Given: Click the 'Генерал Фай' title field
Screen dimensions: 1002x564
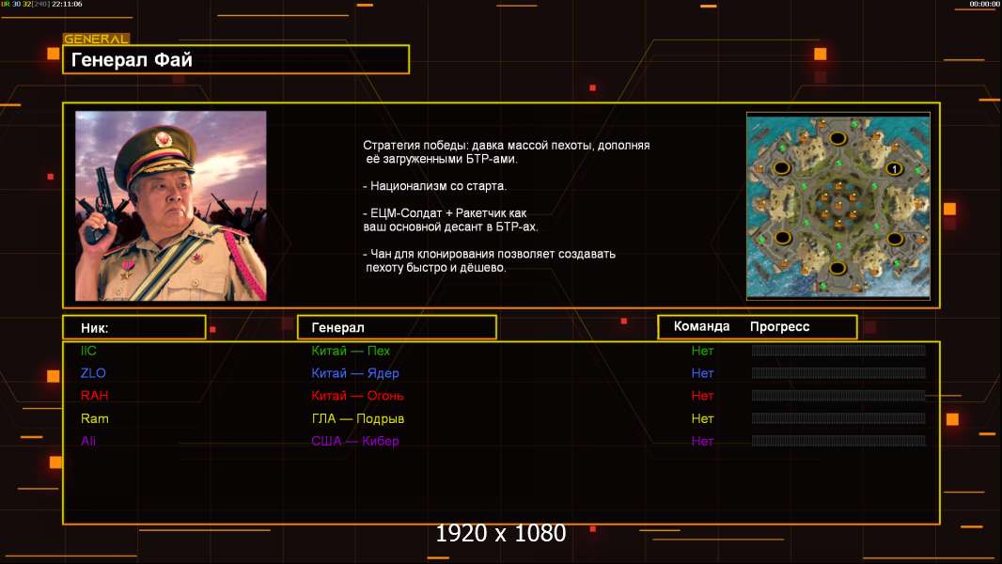Looking at the screenshot, I should [236, 59].
